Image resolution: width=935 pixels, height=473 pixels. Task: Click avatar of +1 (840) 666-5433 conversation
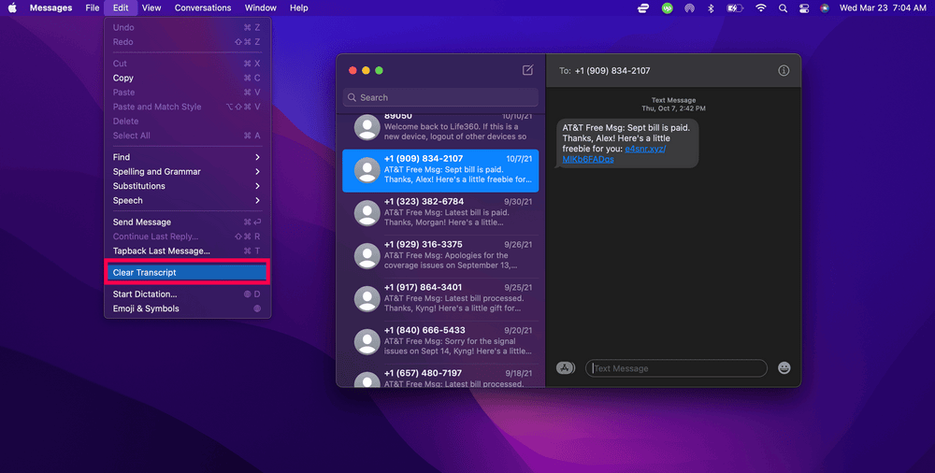(x=367, y=342)
